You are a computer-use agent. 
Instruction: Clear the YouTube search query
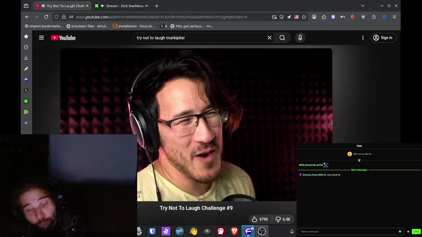(270, 38)
